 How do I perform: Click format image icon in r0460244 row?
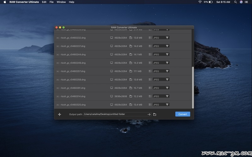tap(150, 54)
